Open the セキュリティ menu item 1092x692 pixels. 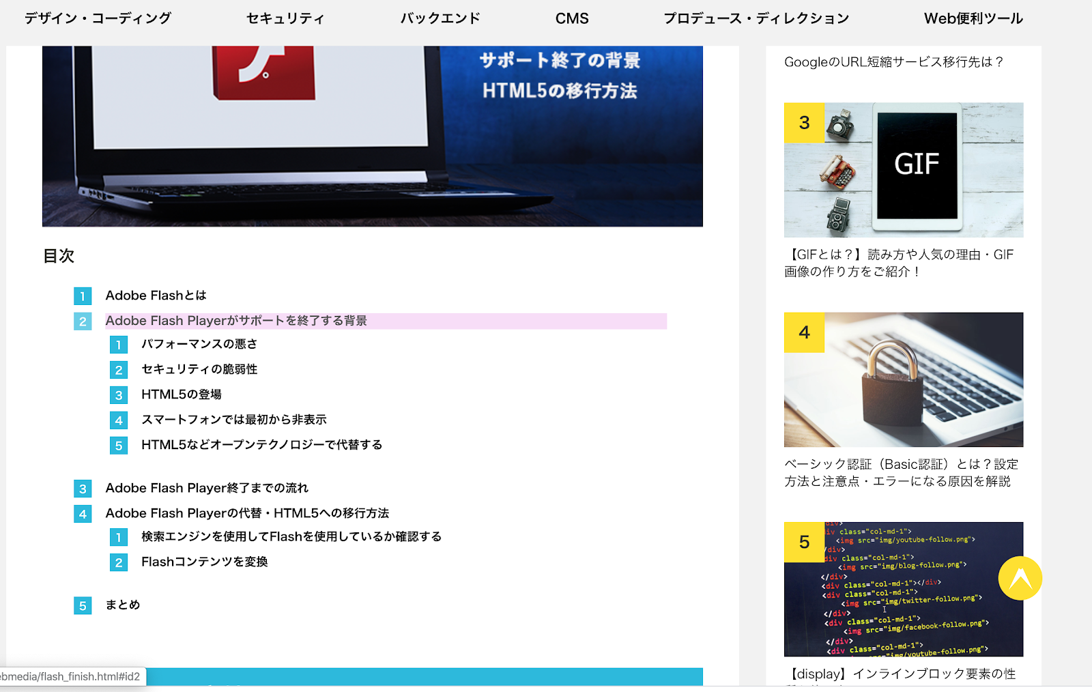(285, 18)
